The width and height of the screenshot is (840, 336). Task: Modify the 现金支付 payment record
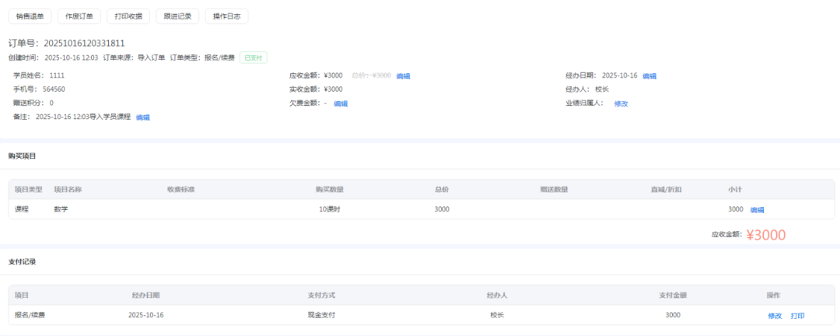775,316
